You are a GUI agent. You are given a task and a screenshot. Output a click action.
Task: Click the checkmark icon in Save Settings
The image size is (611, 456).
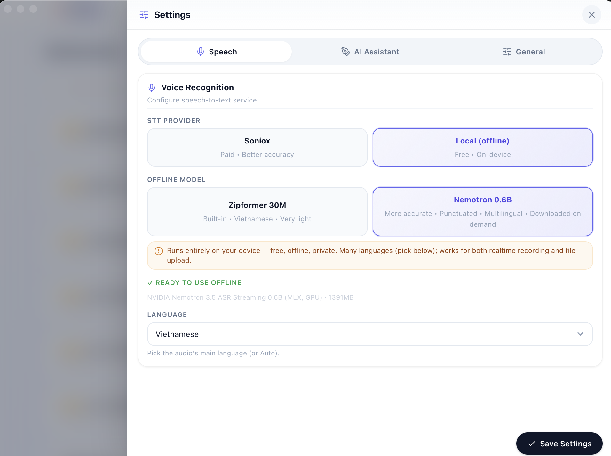tap(532, 444)
